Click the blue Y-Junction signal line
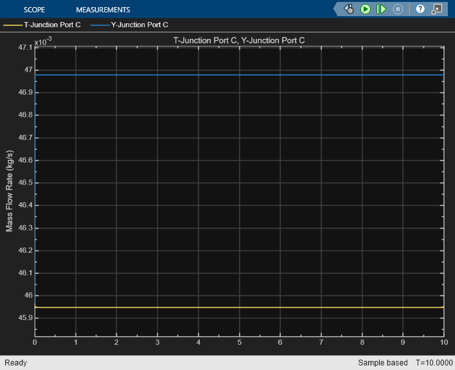The width and height of the screenshot is (455, 370). pyautogui.click(x=239, y=75)
